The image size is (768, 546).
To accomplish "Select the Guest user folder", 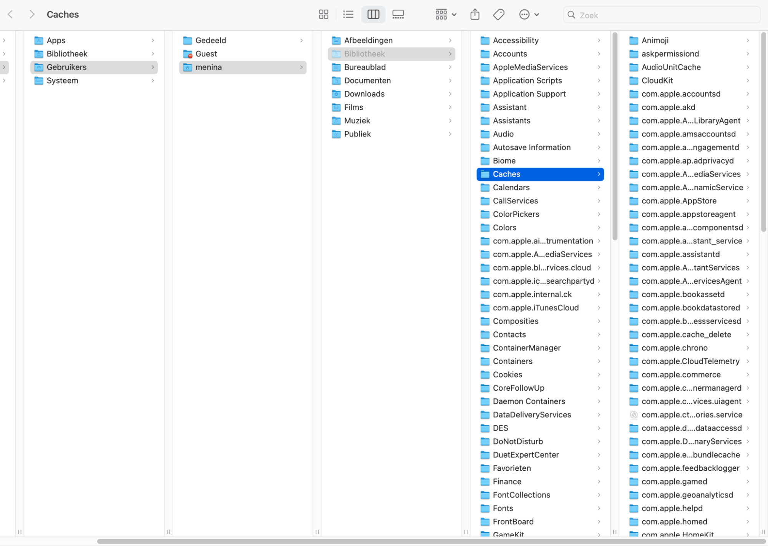I will 206,54.
